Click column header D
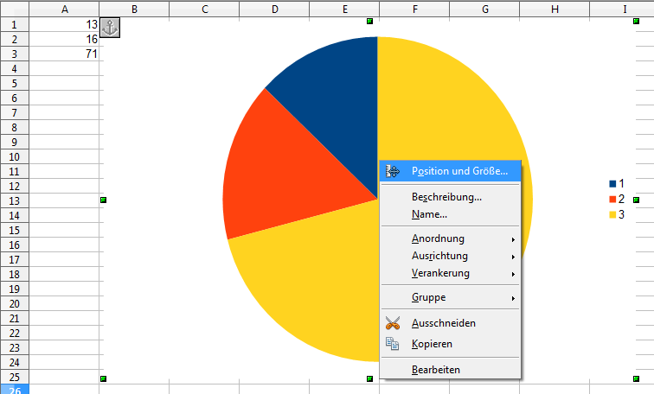The width and height of the screenshot is (654, 394). point(274,9)
